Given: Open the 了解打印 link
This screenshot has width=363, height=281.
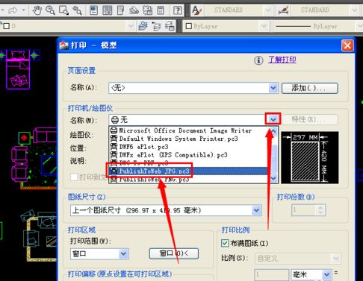Looking at the screenshot, I should (x=282, y=60).
